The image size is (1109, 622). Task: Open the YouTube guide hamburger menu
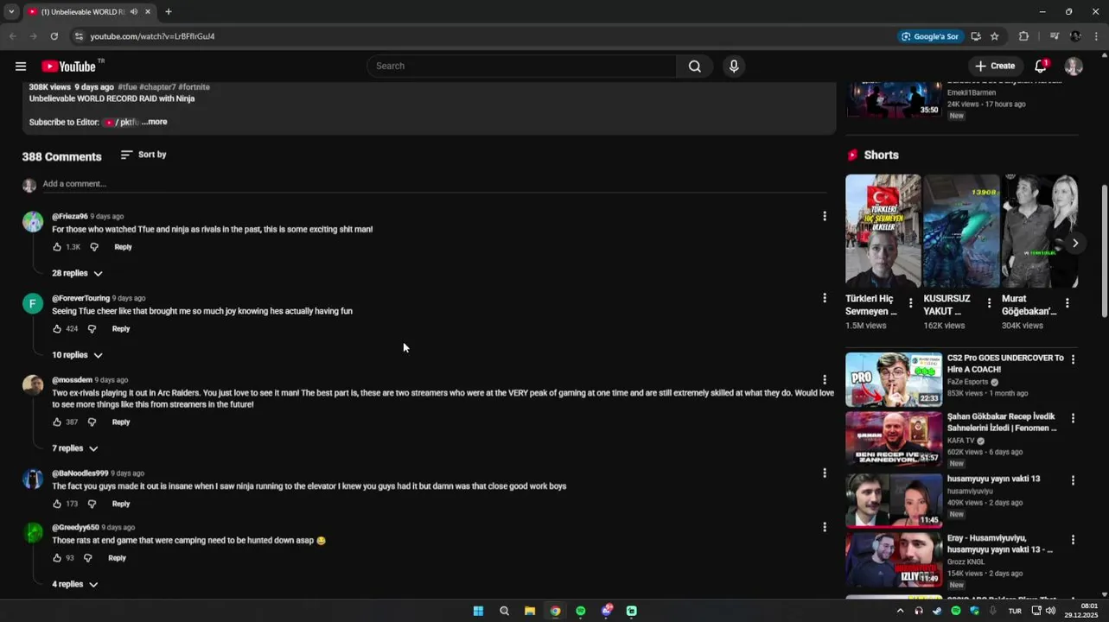tap(21, 67)
